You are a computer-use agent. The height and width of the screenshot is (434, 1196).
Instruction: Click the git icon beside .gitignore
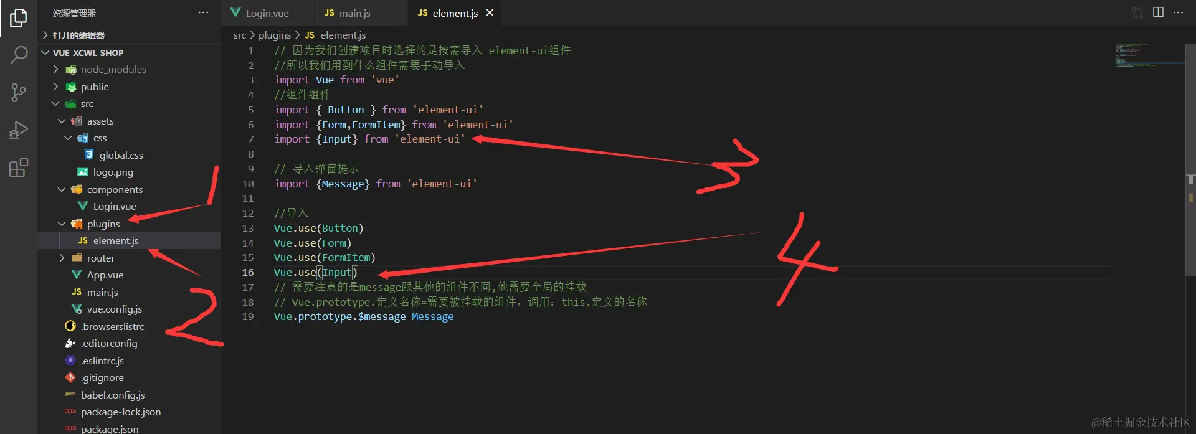click(70, 377)
